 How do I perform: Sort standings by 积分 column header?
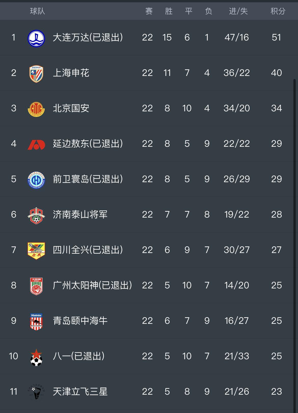(x=278, y=11)
